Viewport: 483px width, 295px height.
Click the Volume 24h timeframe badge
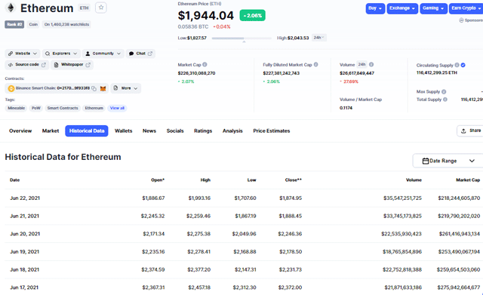(x=361, y=65)
